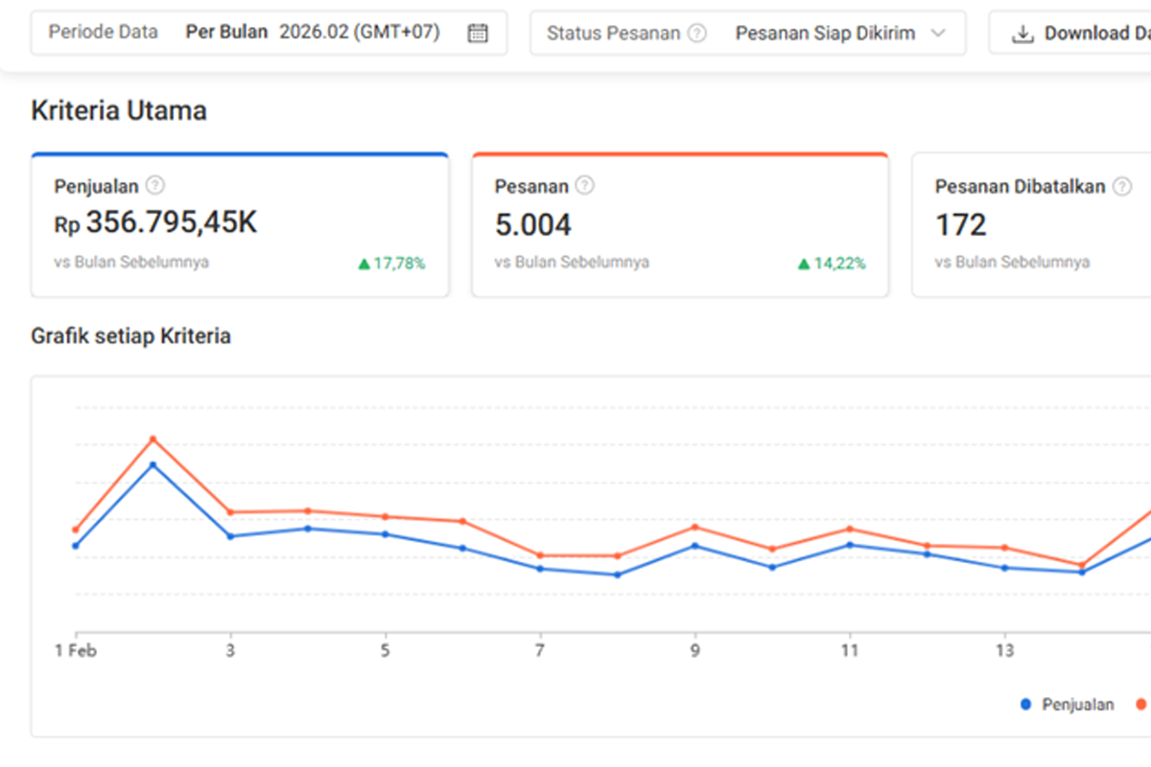The width and height of the screenshot is (1151, 767).
Task: Click the Download Data button
Action: (x=1069, y=33)
